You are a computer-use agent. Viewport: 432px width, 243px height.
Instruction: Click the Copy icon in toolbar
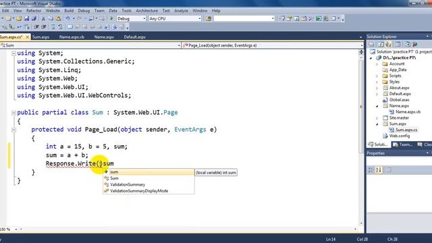51,18
